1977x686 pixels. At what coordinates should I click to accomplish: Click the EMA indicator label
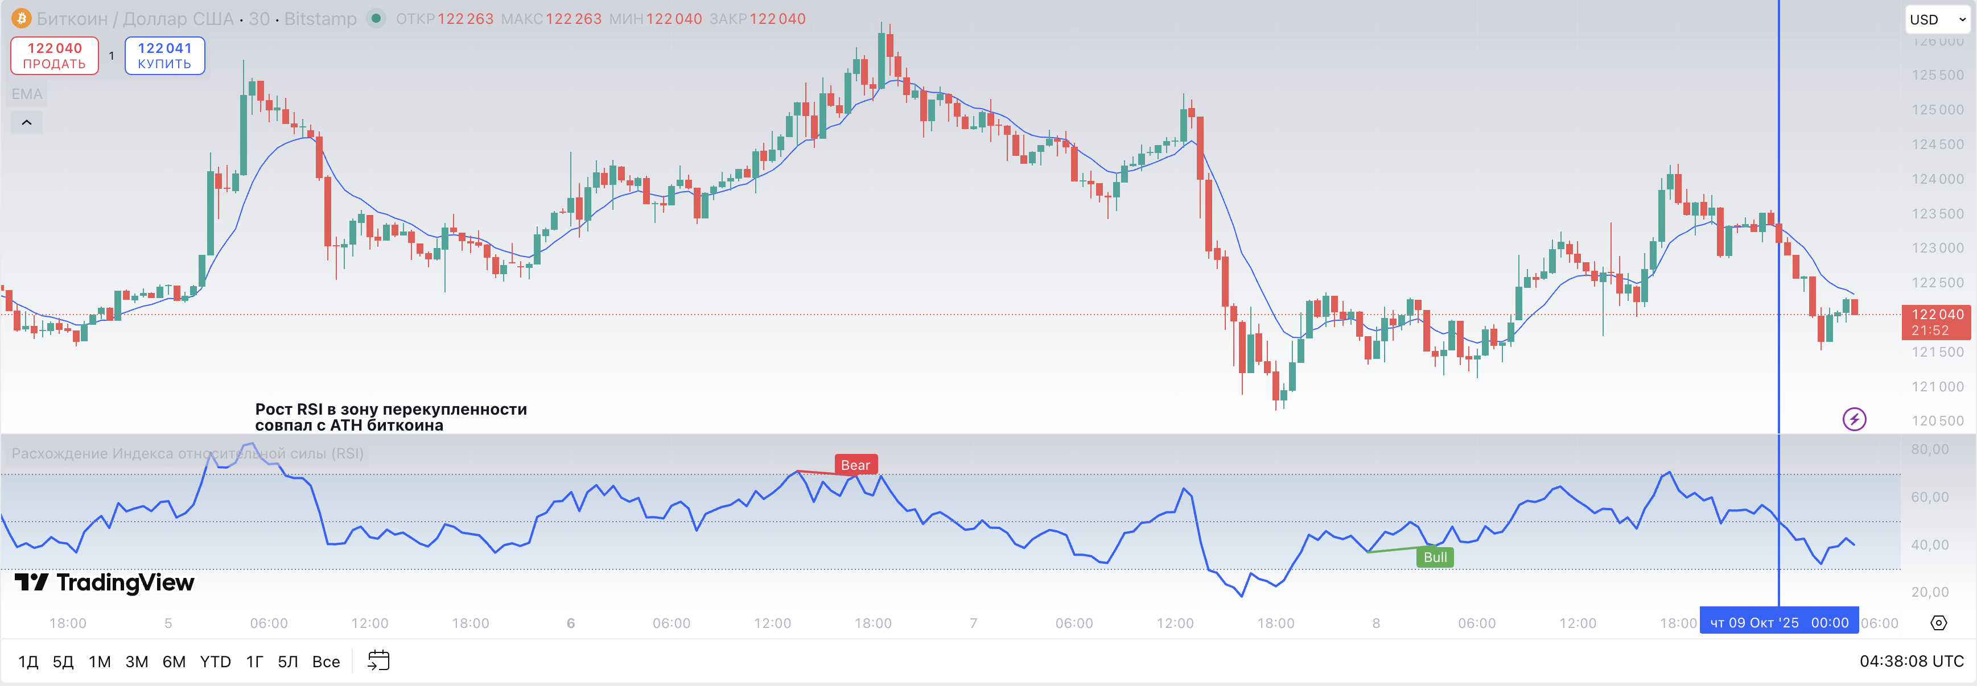[27, 94]
